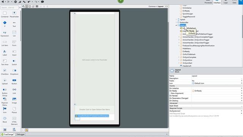Open the feedback speech bubble icon

(42, 2)
